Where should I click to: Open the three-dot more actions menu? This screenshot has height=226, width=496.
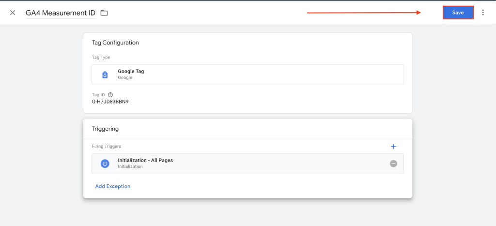[x=483, y=13]
